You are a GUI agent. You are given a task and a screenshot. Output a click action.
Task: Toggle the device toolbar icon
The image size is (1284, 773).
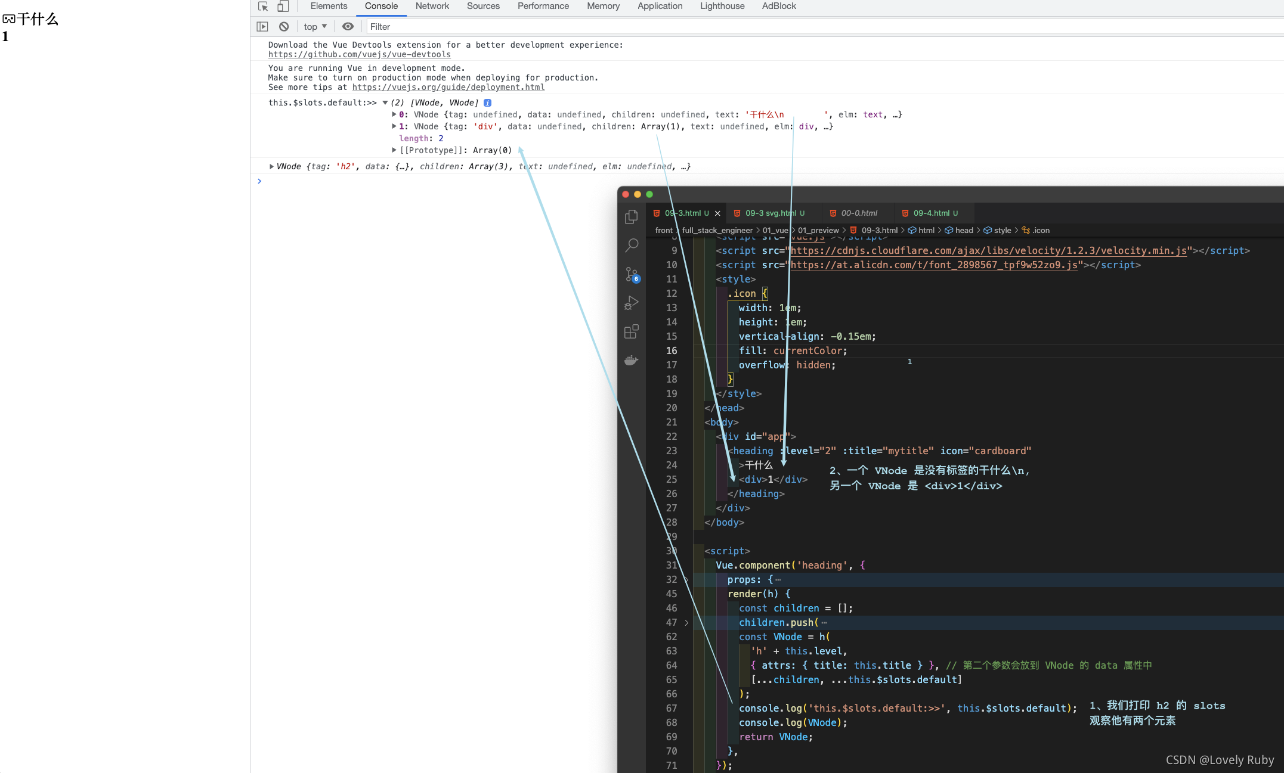tap(283, 7)
